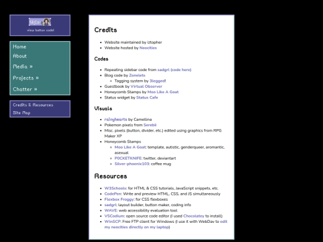
Task: Click the sadgrl link under Resources
Action: (x=110, y=205)
